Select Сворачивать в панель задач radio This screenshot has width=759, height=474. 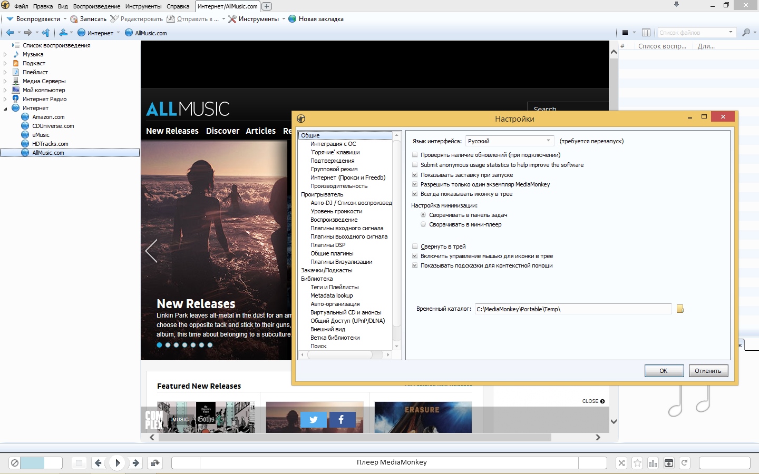point(423,215)
